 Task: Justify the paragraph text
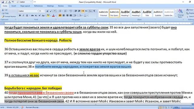[71, 15]
